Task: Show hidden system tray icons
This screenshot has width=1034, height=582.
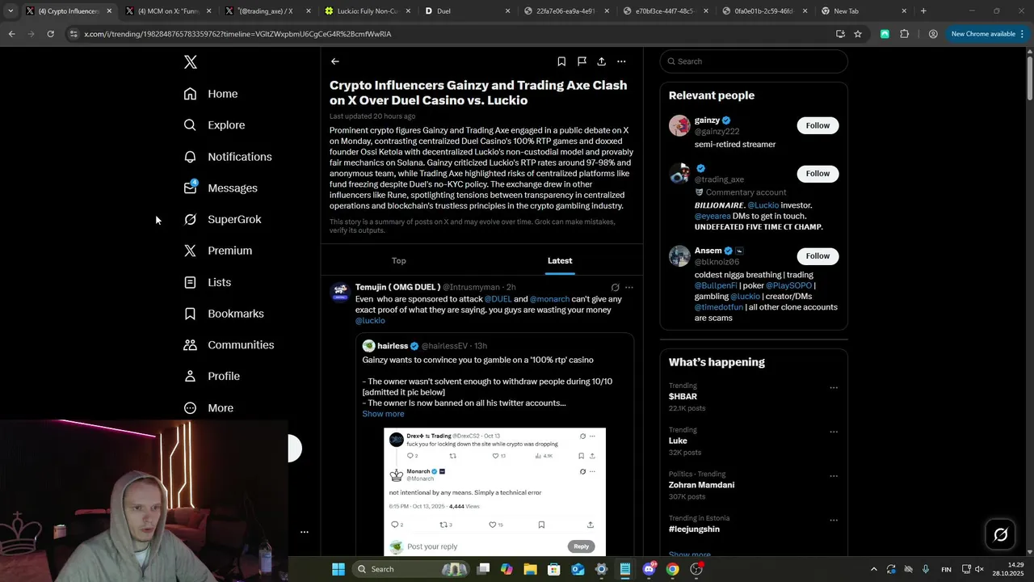Action: click(x=873, y=569)
